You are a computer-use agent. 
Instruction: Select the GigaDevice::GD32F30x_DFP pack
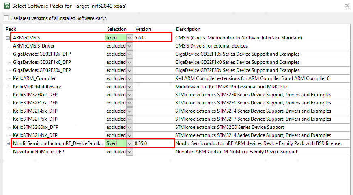(x=42, y=70)
